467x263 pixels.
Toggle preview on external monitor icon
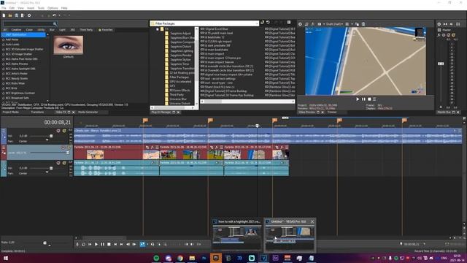306,24
